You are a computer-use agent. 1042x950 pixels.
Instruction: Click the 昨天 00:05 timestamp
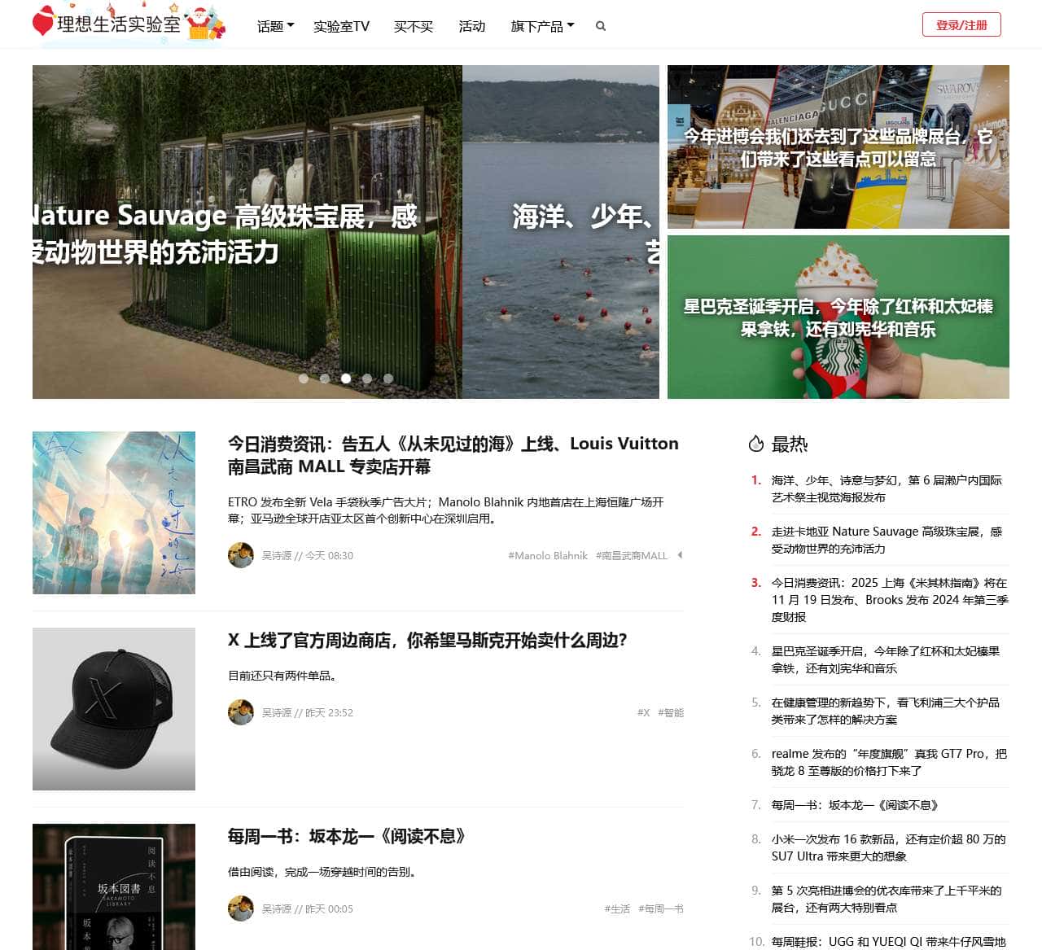pyautogui.click(x=329, y=909)
